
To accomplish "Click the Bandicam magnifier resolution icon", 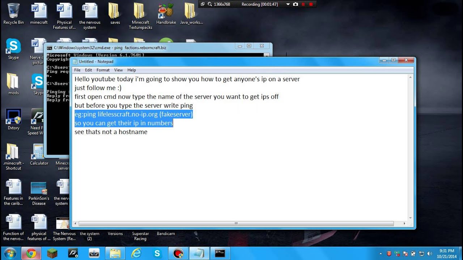I will click(x=210, y=4).
